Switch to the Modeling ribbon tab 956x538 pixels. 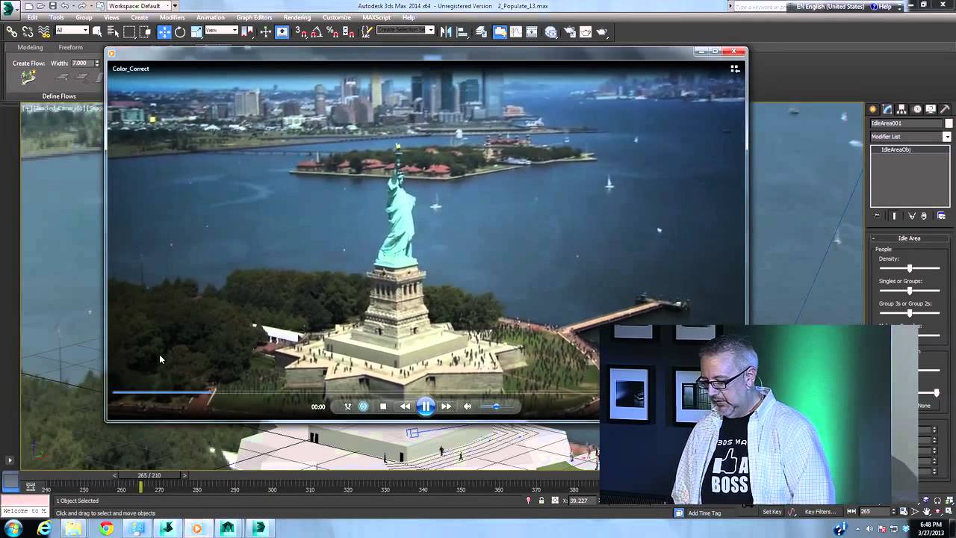click(30, 47)
